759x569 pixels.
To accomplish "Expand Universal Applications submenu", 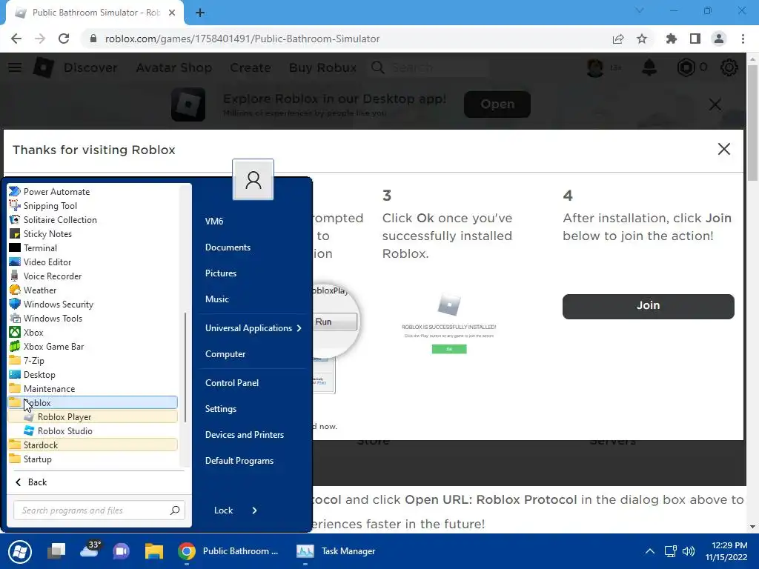I will 253,328.
